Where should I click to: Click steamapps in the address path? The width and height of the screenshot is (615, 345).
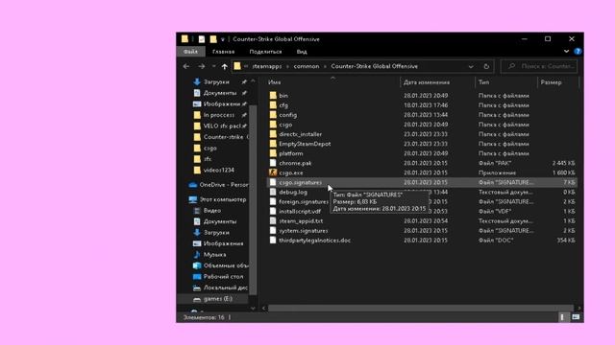(267, 66)
